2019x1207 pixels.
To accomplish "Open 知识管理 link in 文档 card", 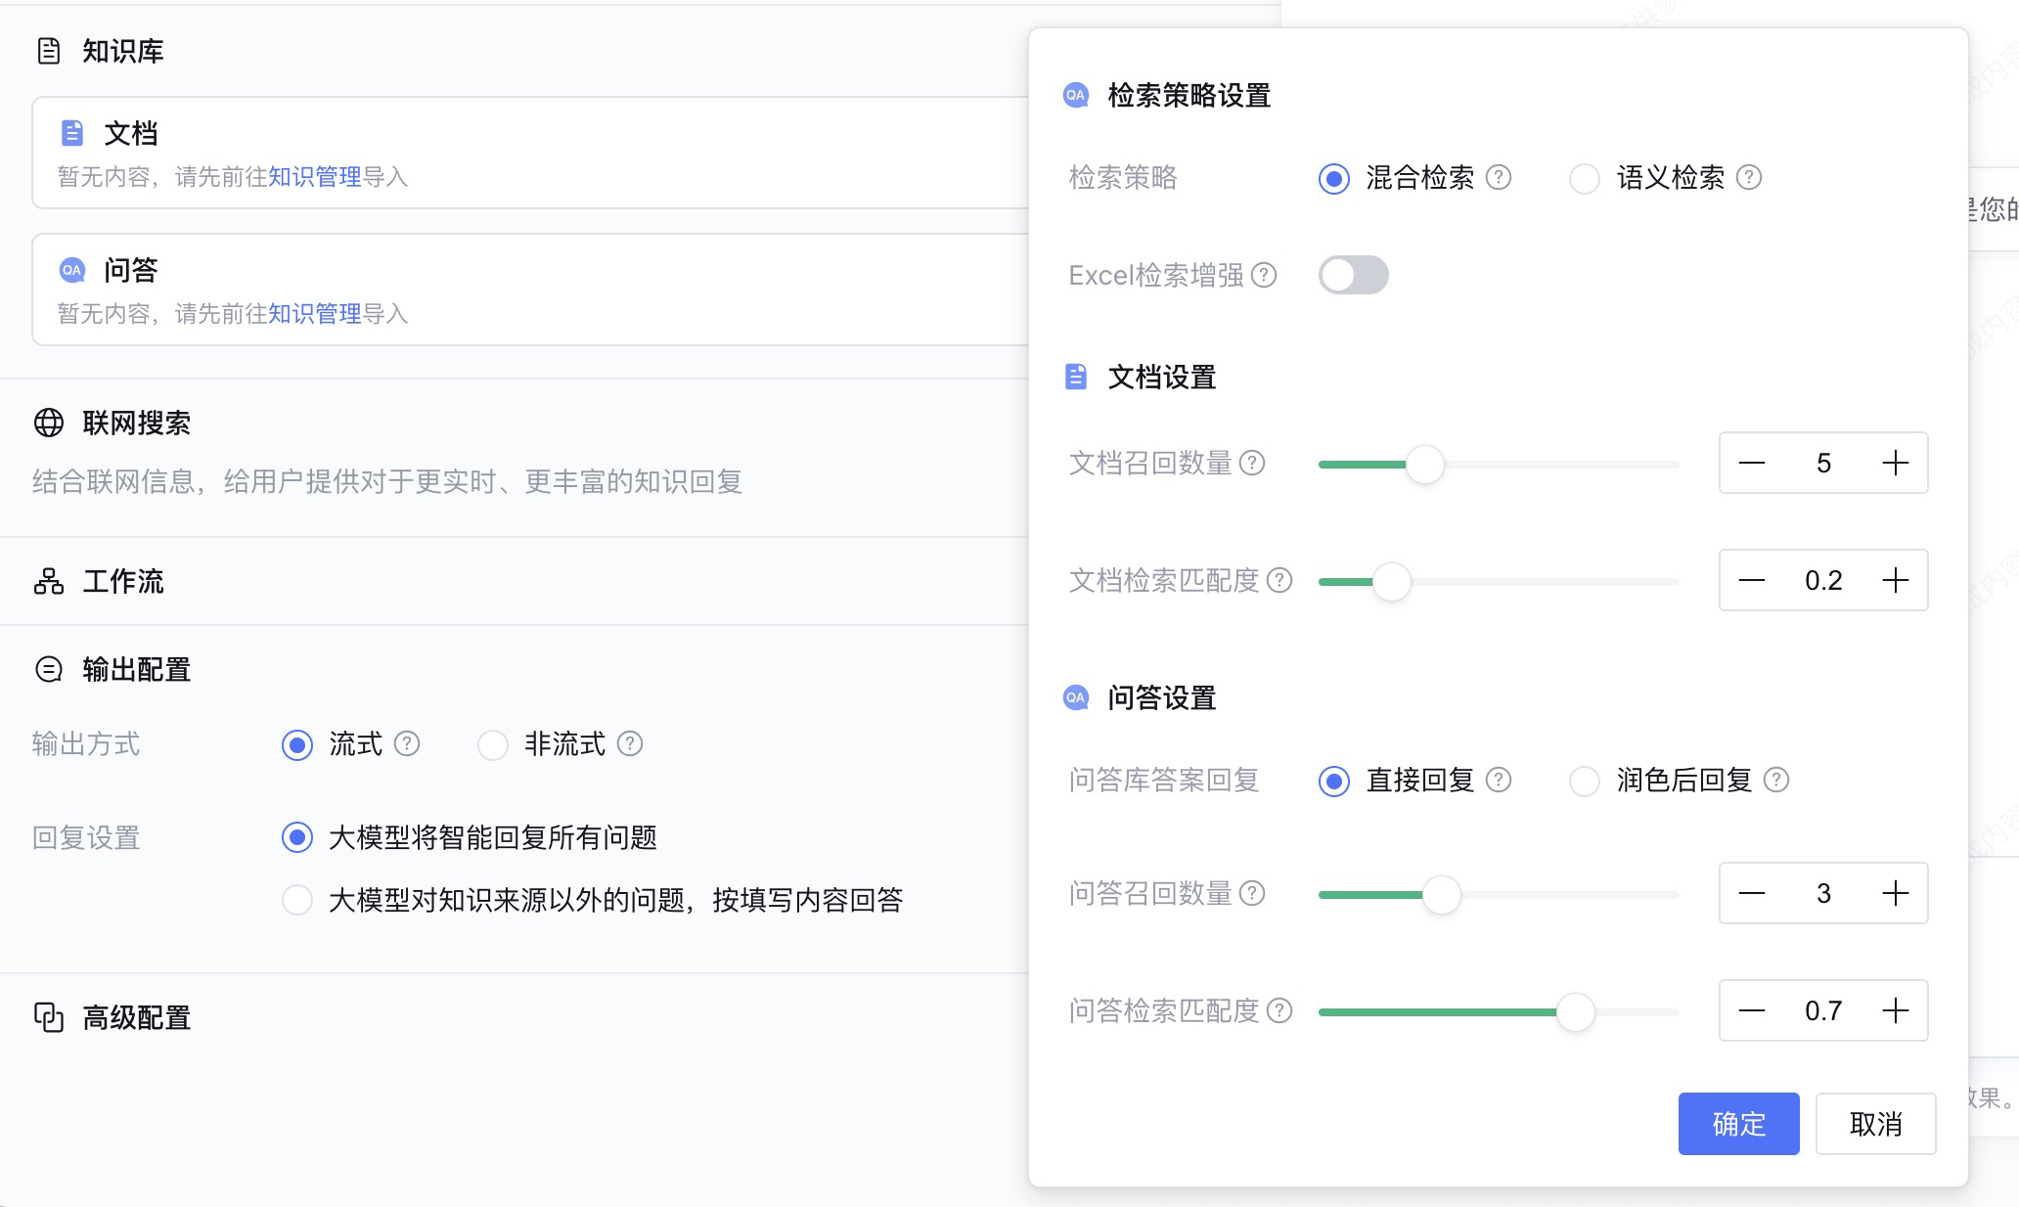I will (x=314, y=177).
